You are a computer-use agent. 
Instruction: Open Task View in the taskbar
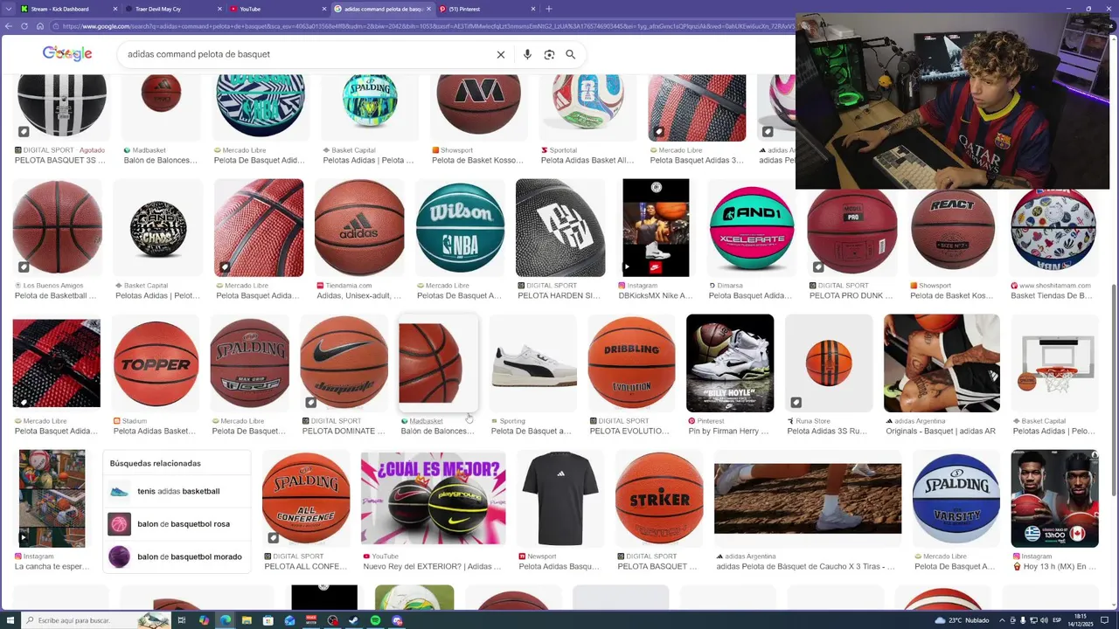[182, 620]
